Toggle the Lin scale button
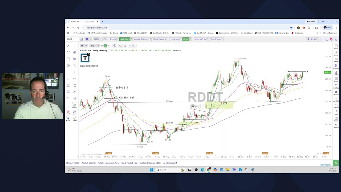 click(x=135, y=46)
